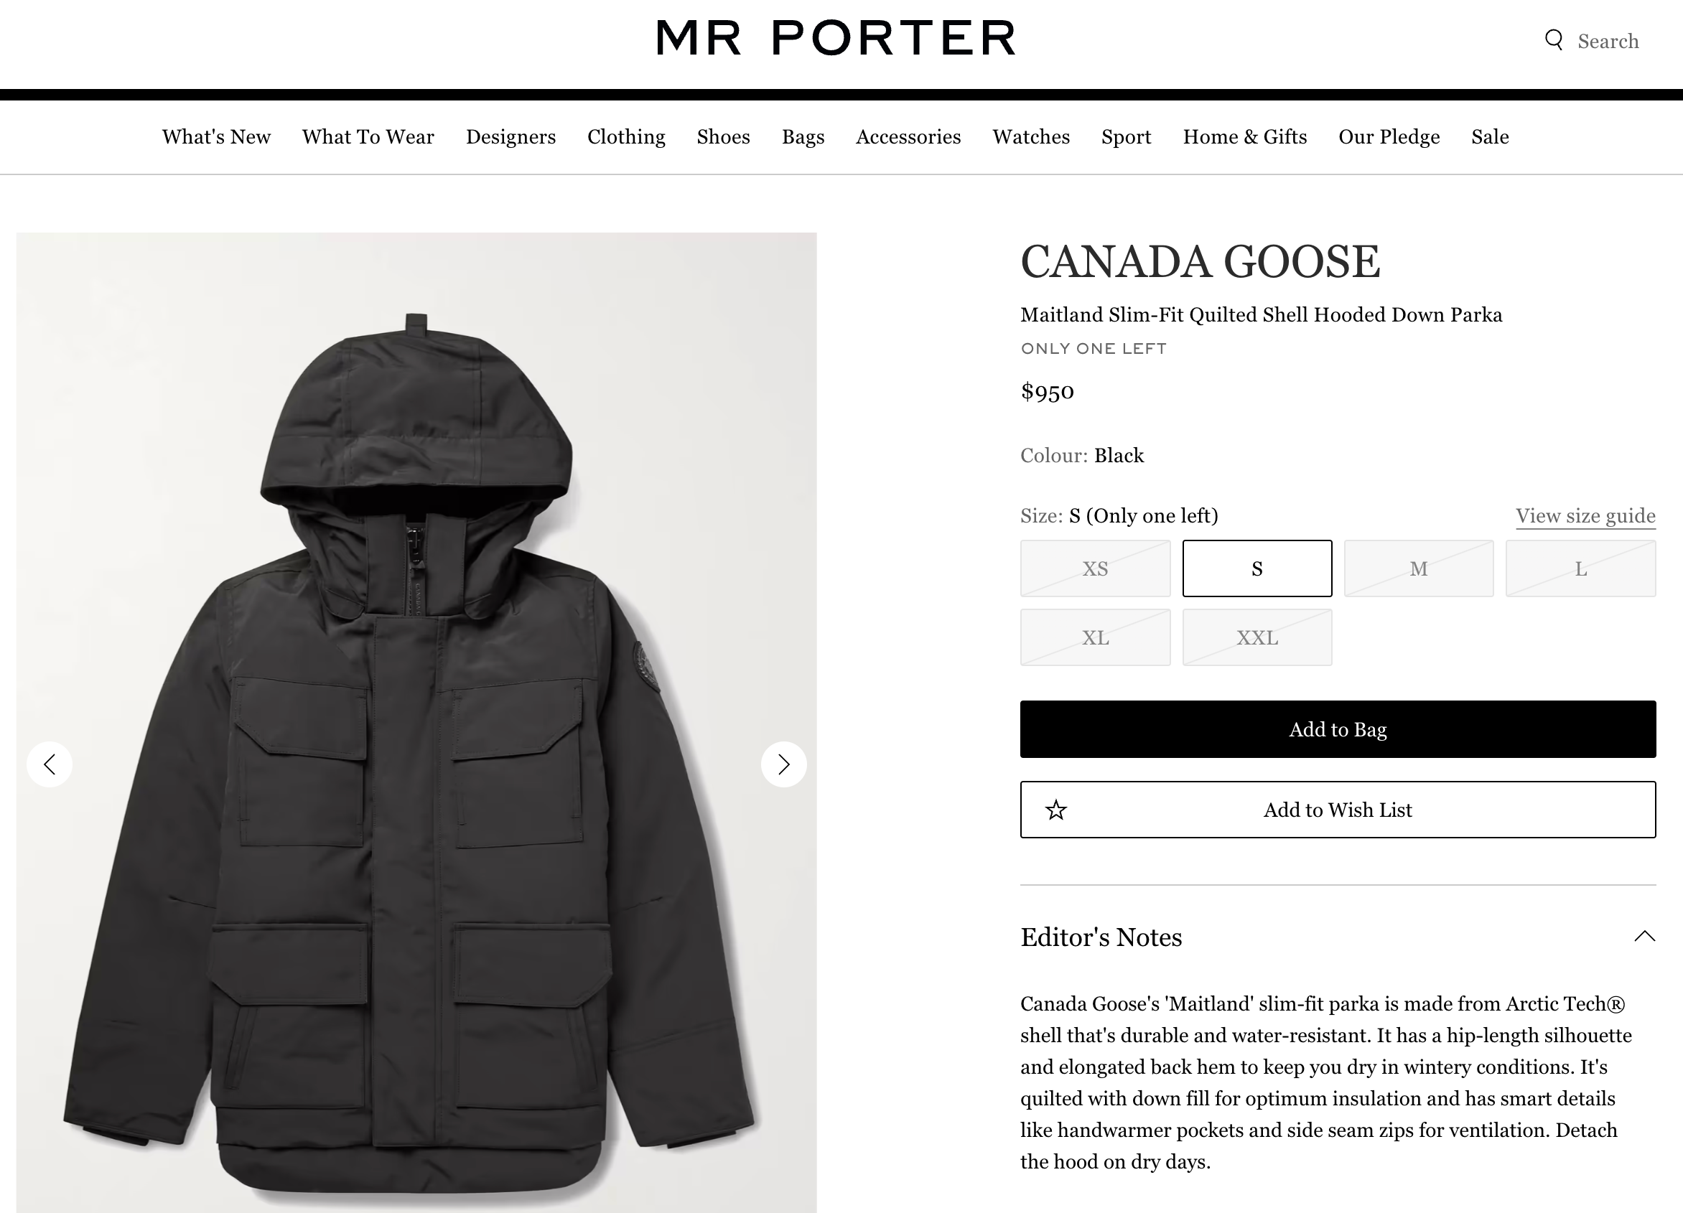1683x1213 pixels.
Task: View next product image using right arrow
Action: tap(783, 764)
